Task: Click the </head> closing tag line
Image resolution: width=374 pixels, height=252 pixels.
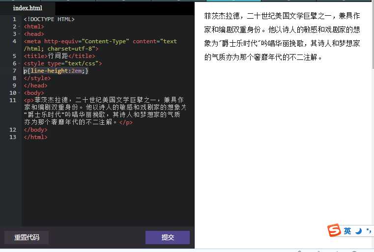Action: point(35,85)
